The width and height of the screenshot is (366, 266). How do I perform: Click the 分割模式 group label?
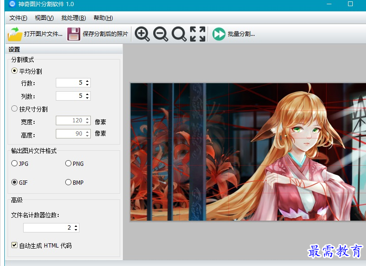[x=23, y=60]
